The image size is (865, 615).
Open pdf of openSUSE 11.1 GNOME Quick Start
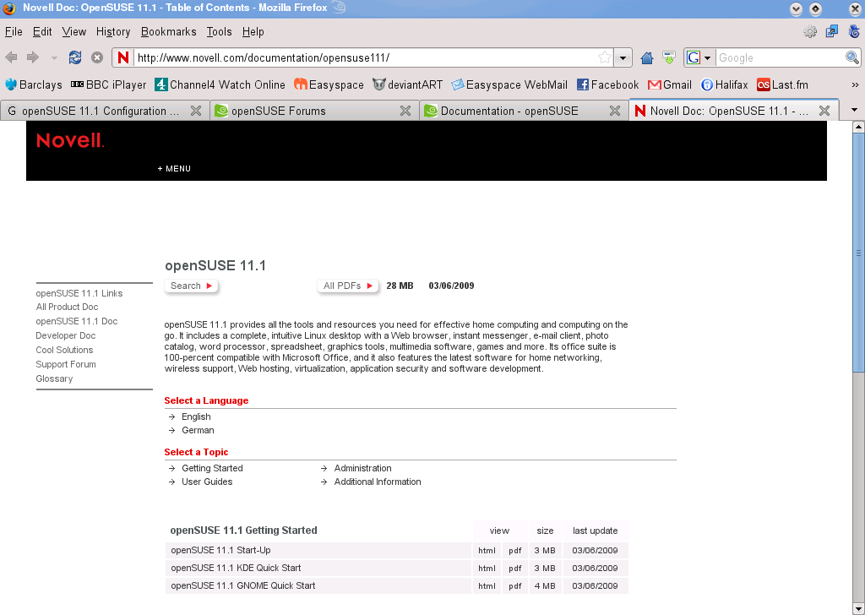514,585
